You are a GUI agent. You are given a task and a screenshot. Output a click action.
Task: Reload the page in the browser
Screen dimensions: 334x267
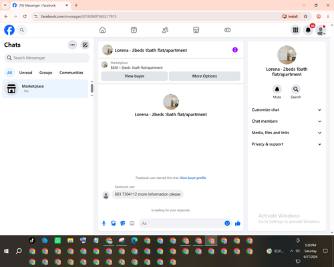coord(25,17)
